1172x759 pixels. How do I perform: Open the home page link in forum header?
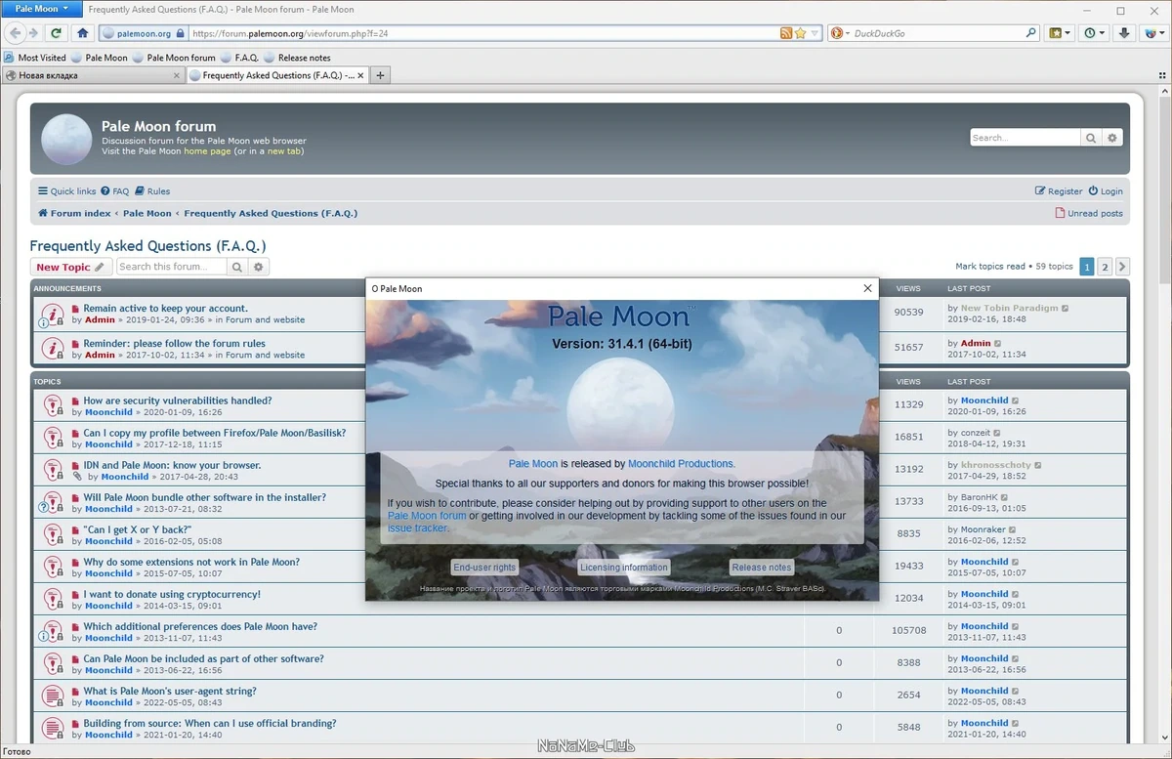207,151
